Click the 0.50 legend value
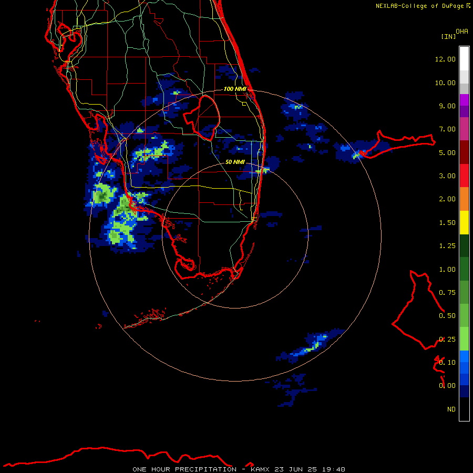This screenshot has height=473, width=473. pyautogui.click(x=447, y=316)
